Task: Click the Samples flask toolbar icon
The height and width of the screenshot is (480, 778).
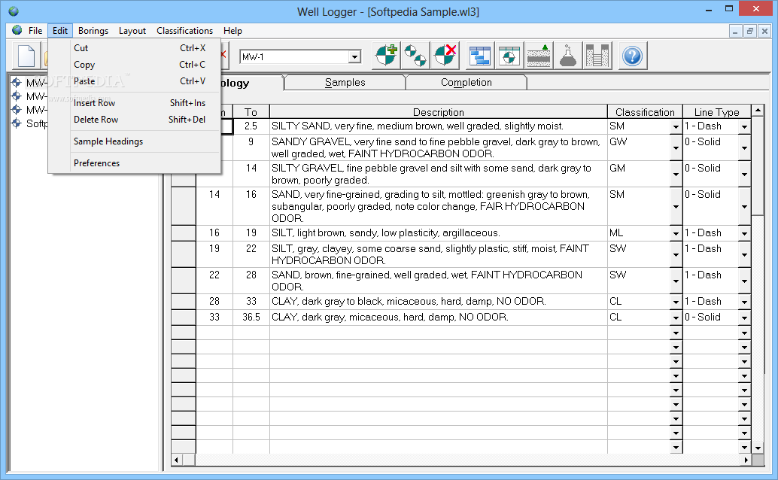Action: click(x=567, y=56)
